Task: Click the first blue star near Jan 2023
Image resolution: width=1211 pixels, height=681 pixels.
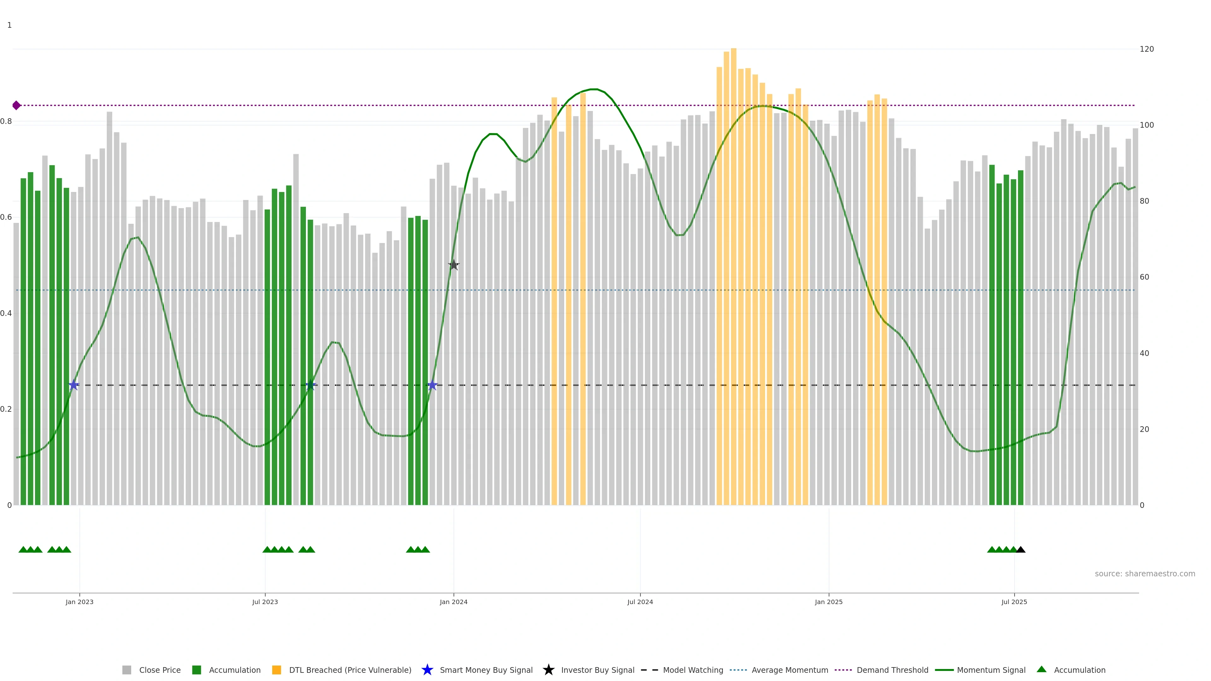Action: click(x=74, y=385)
